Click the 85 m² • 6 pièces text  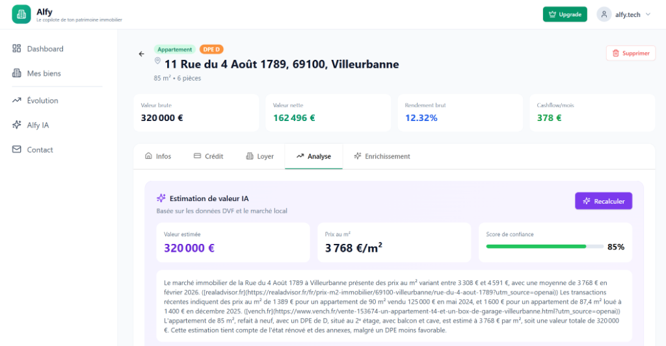point(178,78)
